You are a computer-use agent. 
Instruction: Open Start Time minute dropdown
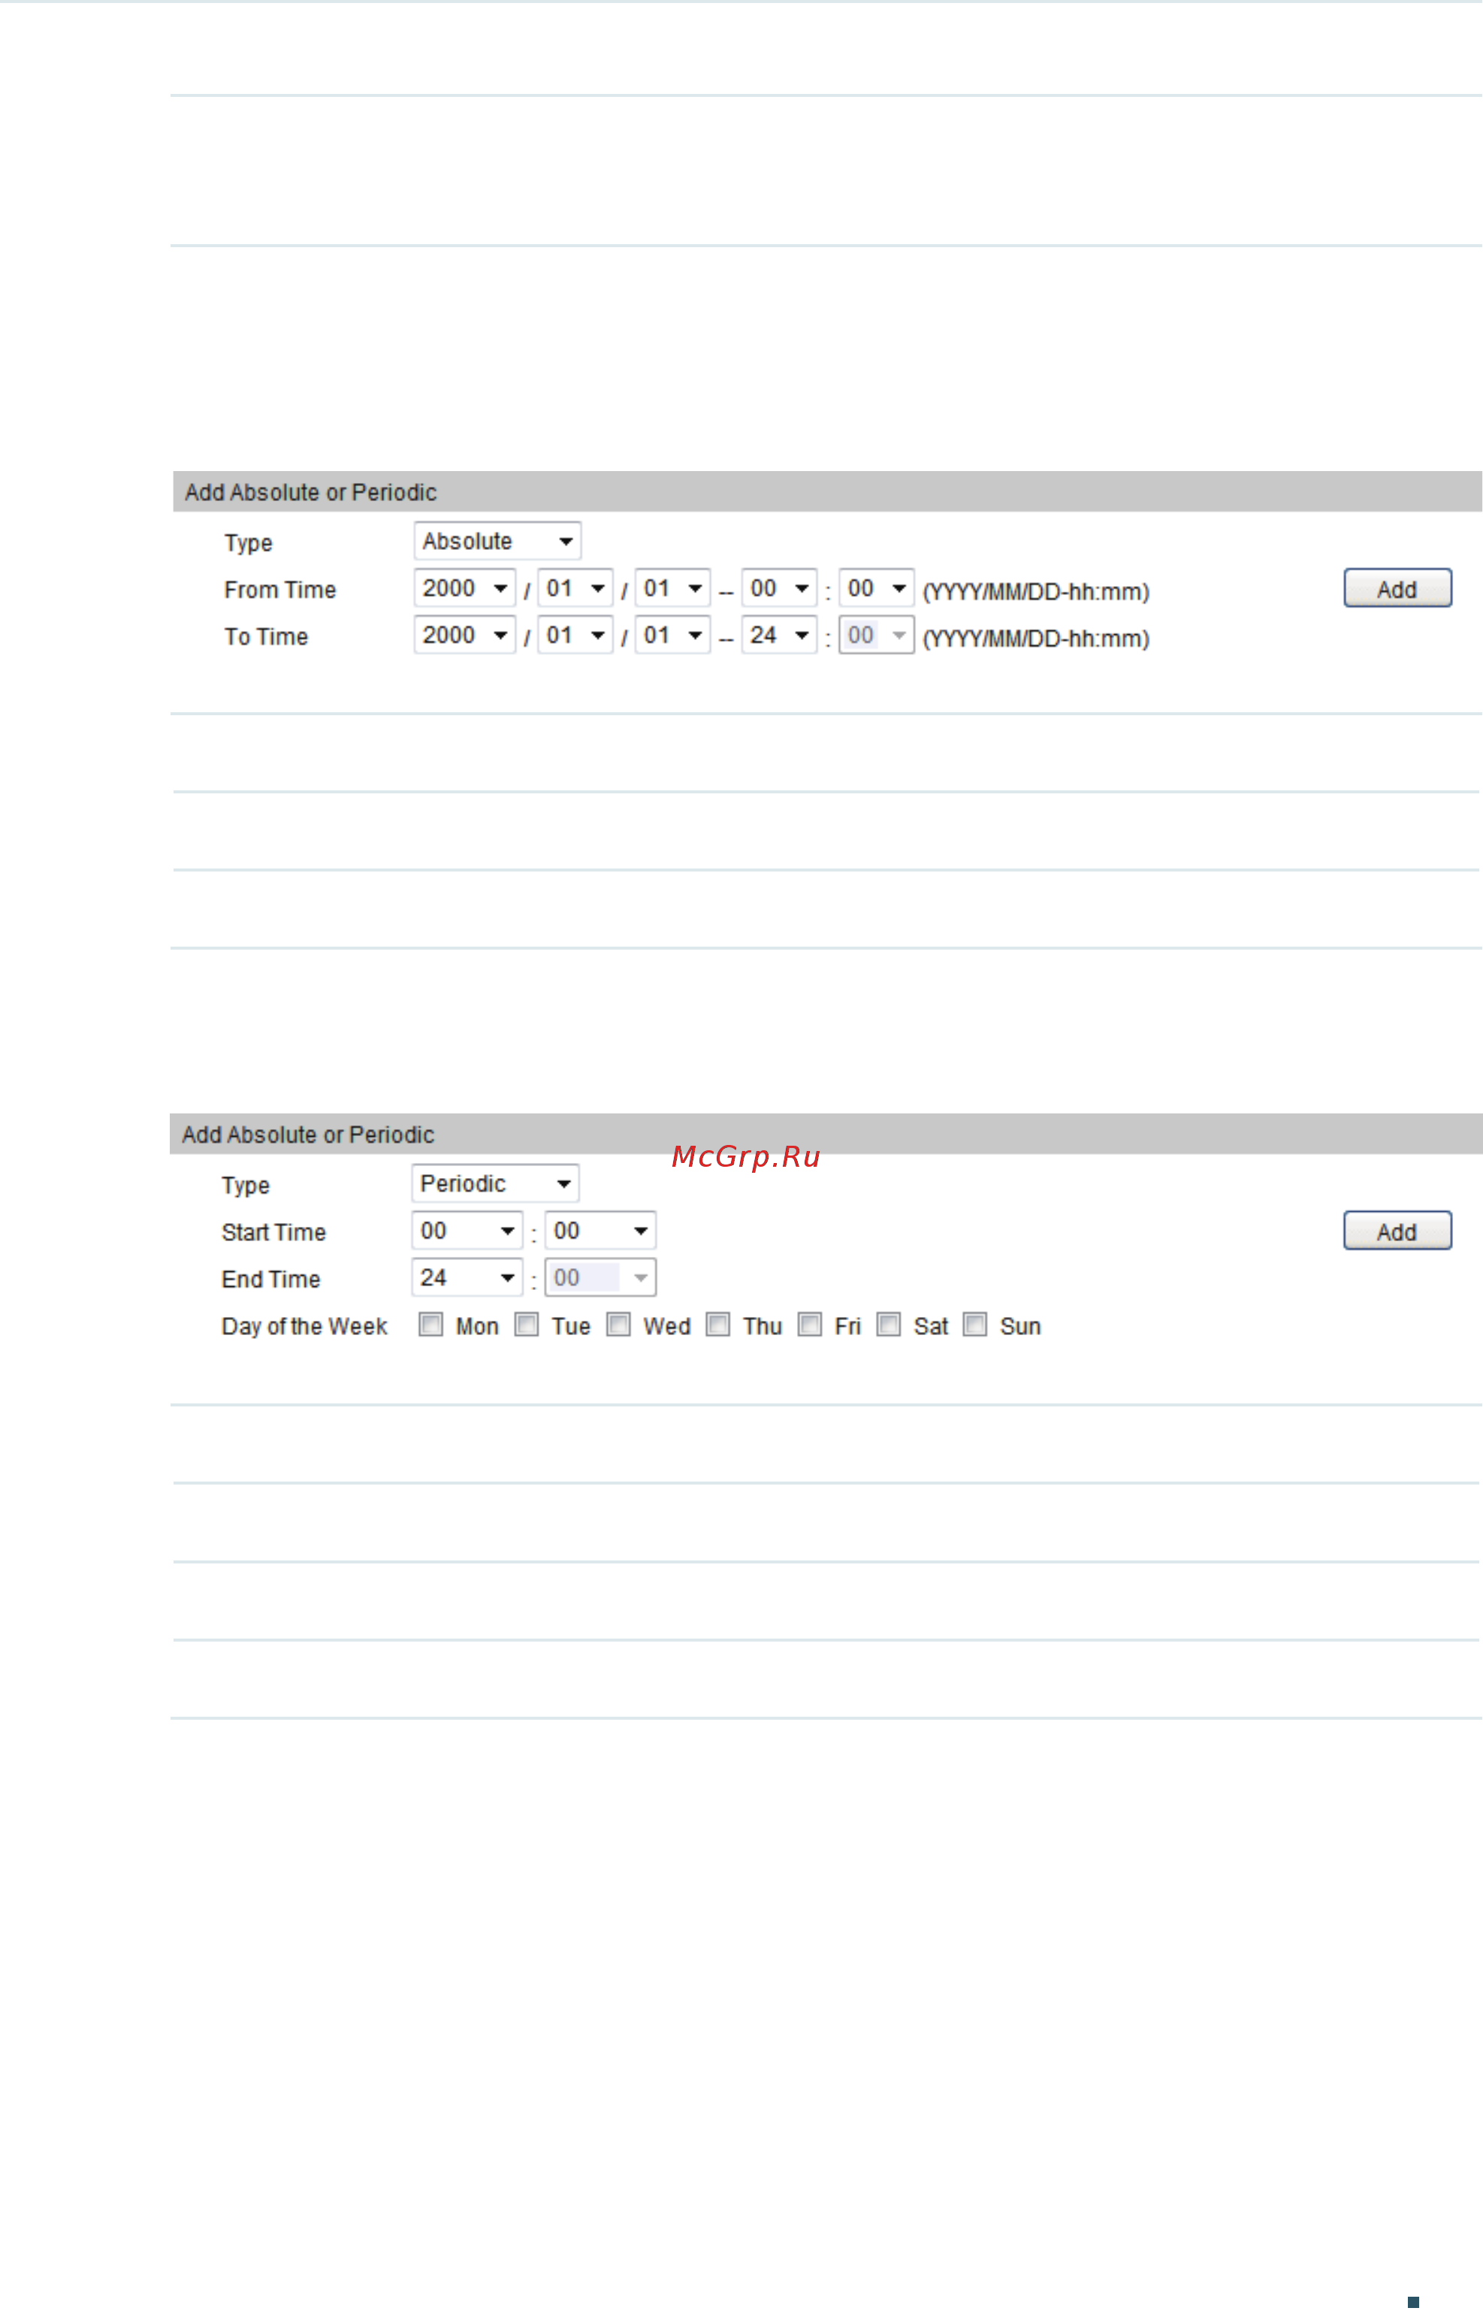600,1231
